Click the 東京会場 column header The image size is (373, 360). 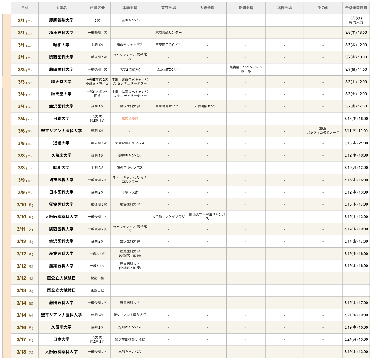[x=169, y=8]
